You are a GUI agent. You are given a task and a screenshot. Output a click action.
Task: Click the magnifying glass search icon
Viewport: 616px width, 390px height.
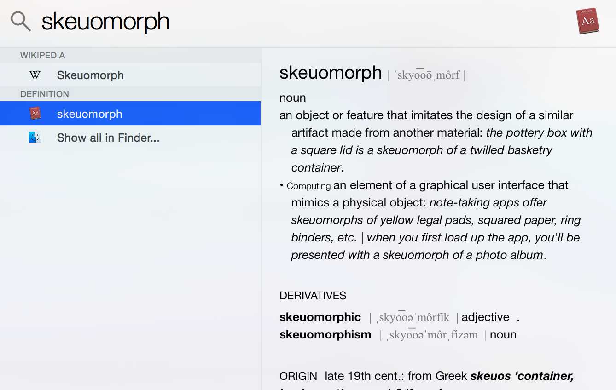tap(21, 21)
